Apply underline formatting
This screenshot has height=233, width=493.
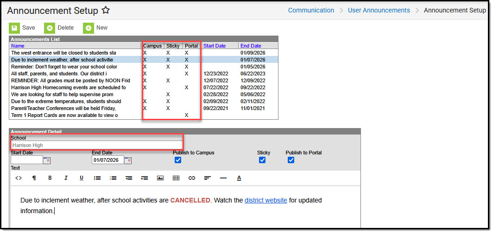(82, 178)
